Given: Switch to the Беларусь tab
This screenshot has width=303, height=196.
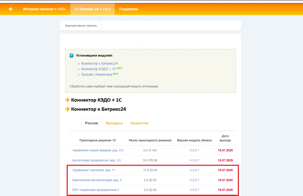Looking at the screenshot, I should (x=114, y=123).
